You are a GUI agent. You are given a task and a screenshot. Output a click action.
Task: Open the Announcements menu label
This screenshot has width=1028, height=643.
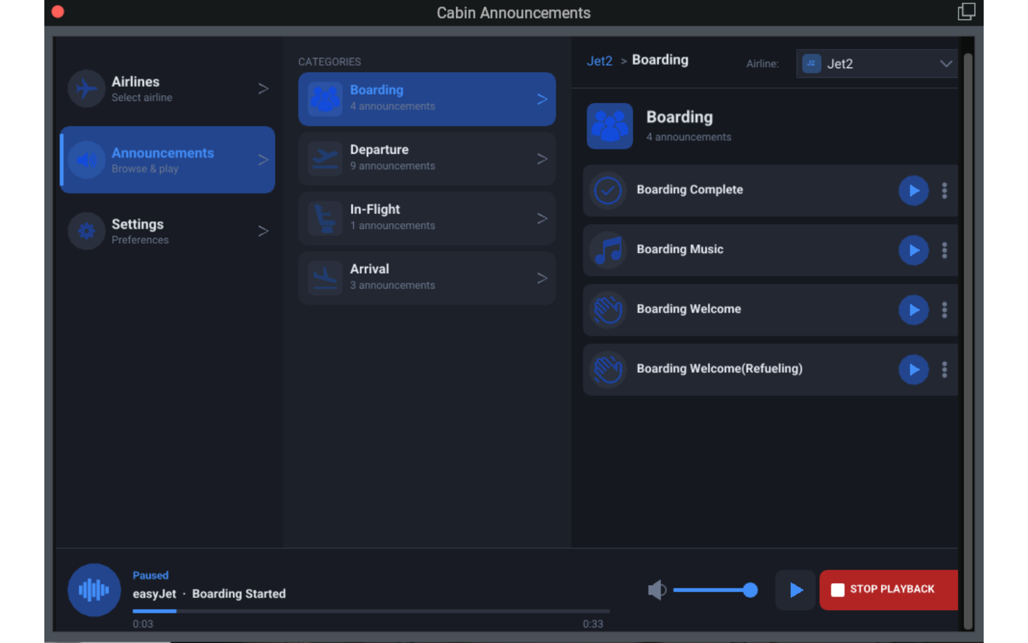pyautogui.click(x=163, y=153)
